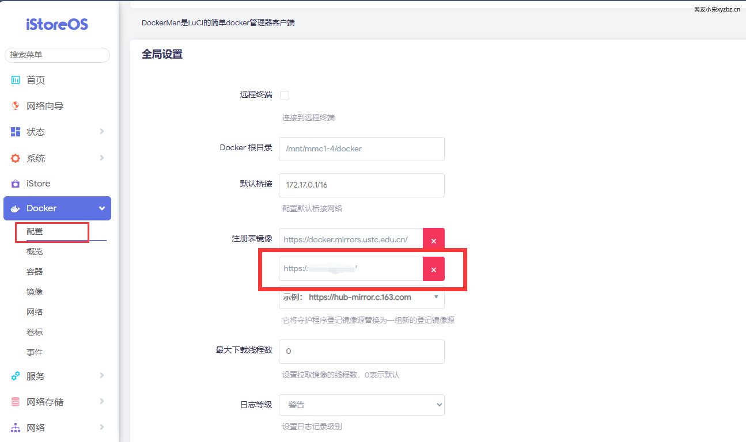Expand the 网络存储 menu chevron
746x442 pixels.
[x=102, y=401]
